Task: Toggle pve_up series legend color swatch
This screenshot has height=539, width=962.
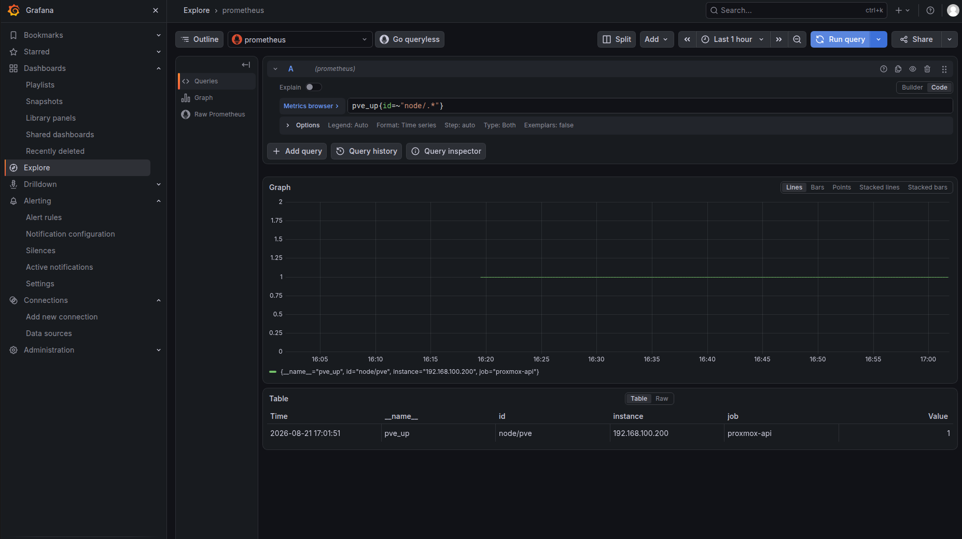Action: [273, 372]
